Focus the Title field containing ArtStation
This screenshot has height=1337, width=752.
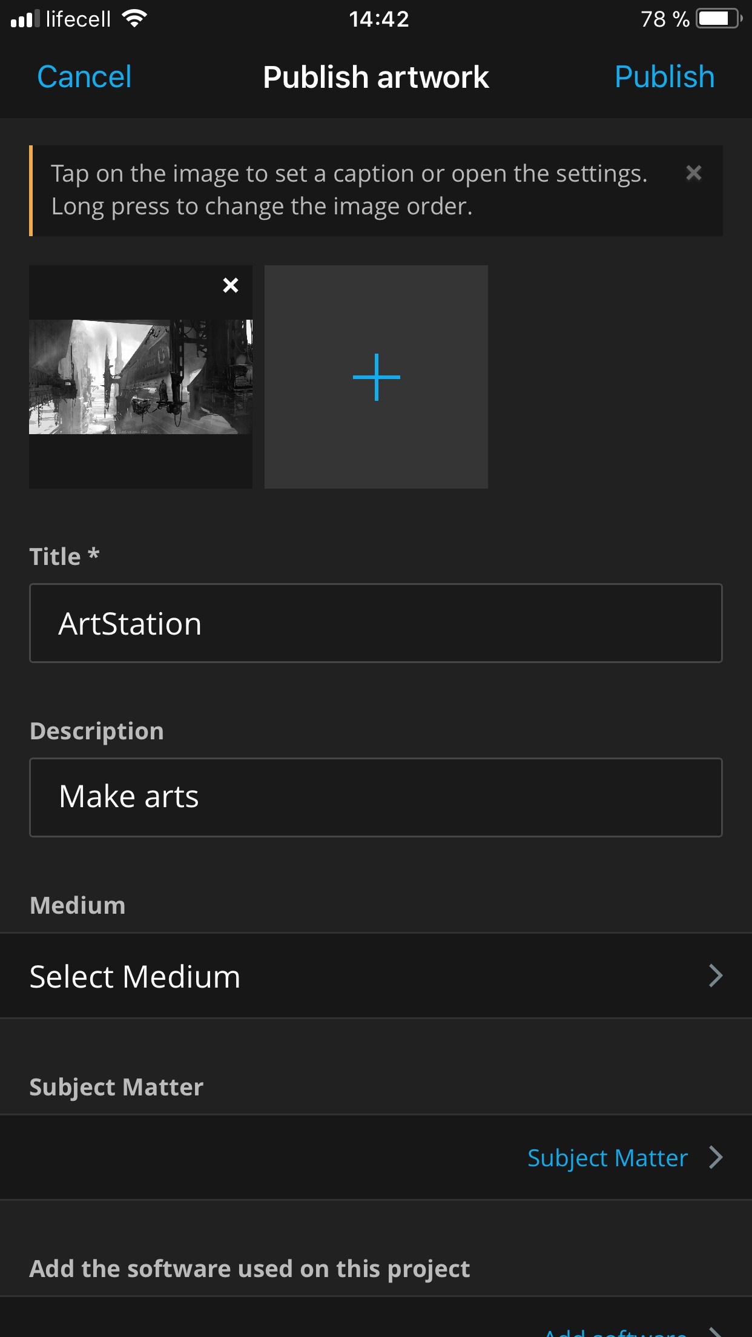click(375, 623)
